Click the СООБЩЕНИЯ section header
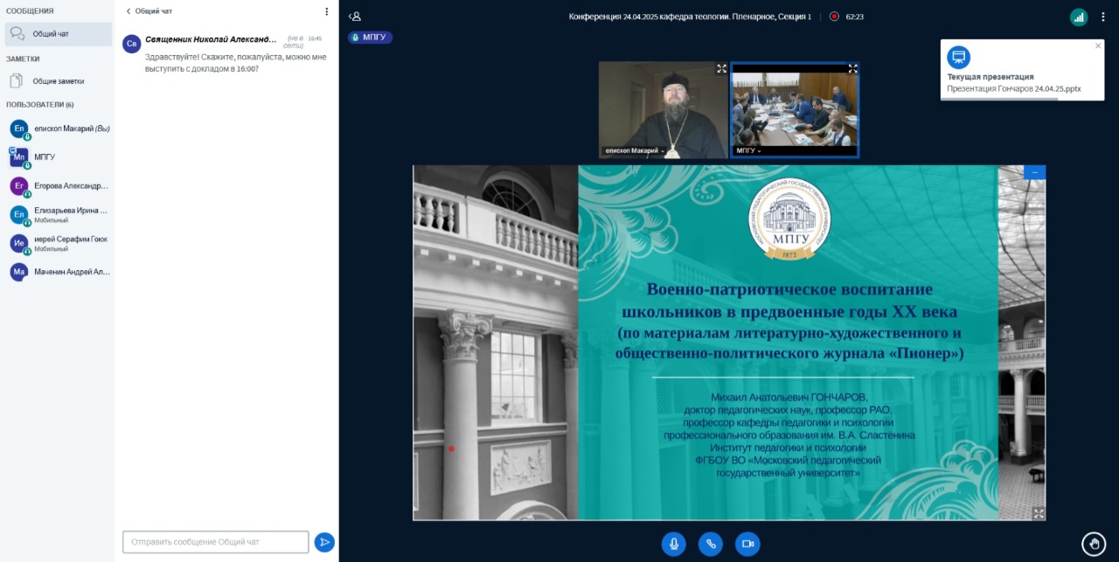 (30, 10)
